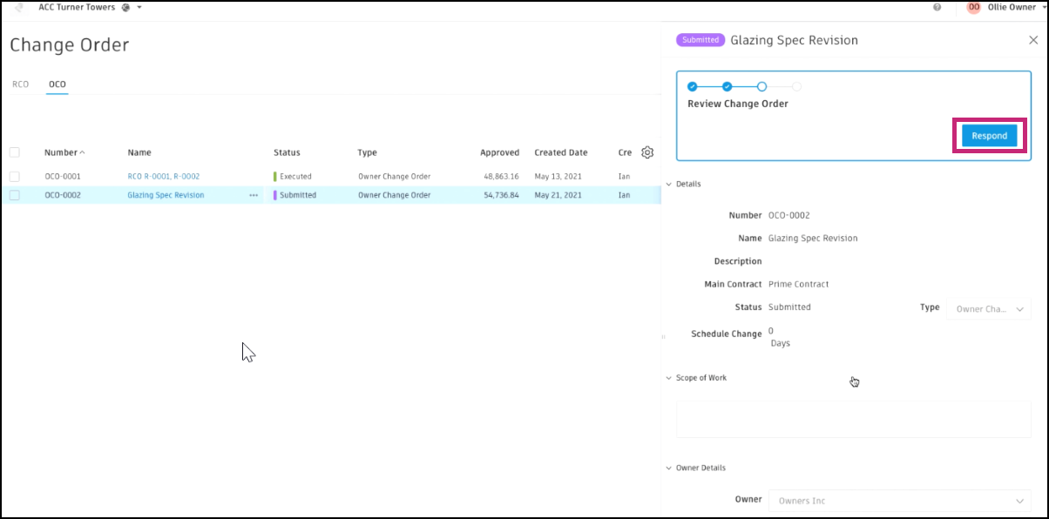1049x519 pixels.
Task: Open the more options menu on Glazing Spec Revision row
Action: [x=253, y=195]
